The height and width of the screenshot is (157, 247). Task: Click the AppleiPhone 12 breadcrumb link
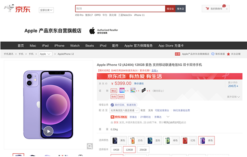[66, 54]
